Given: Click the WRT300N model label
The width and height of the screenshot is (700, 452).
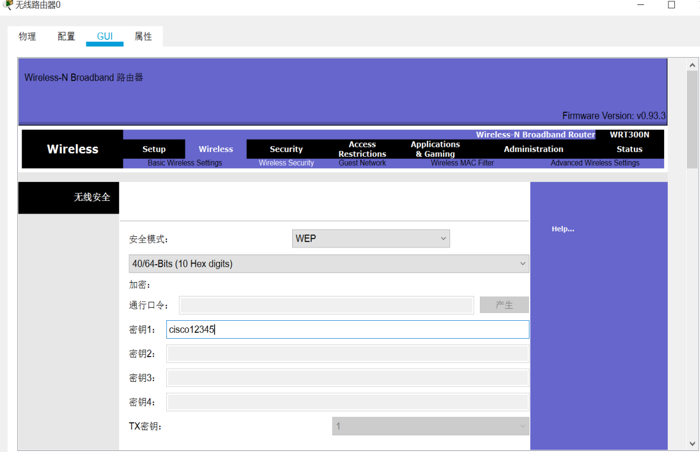Looking at the screenshot, I should (630, 134).
